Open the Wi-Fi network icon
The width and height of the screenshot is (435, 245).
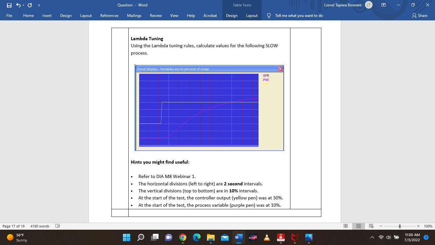click(381, 237)
